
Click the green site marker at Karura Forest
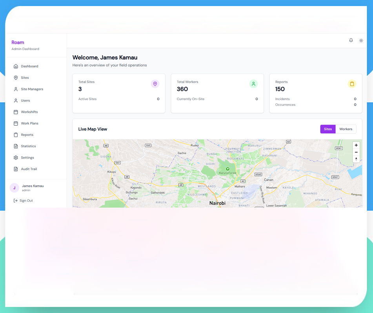click(x=227, y=169)
